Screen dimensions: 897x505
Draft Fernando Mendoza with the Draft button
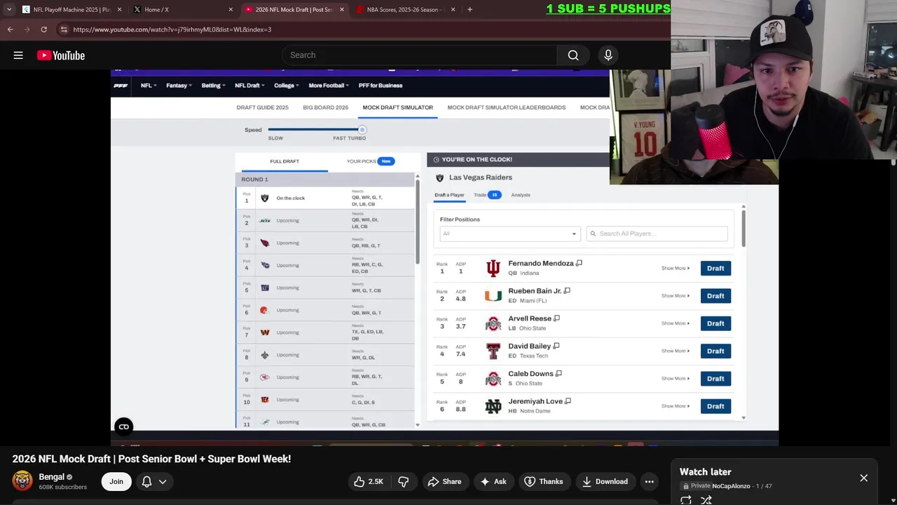715,268
